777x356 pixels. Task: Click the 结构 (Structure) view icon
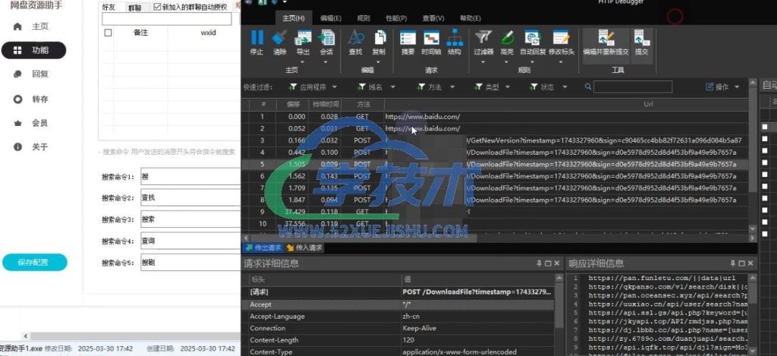click(x=455, y=41)
